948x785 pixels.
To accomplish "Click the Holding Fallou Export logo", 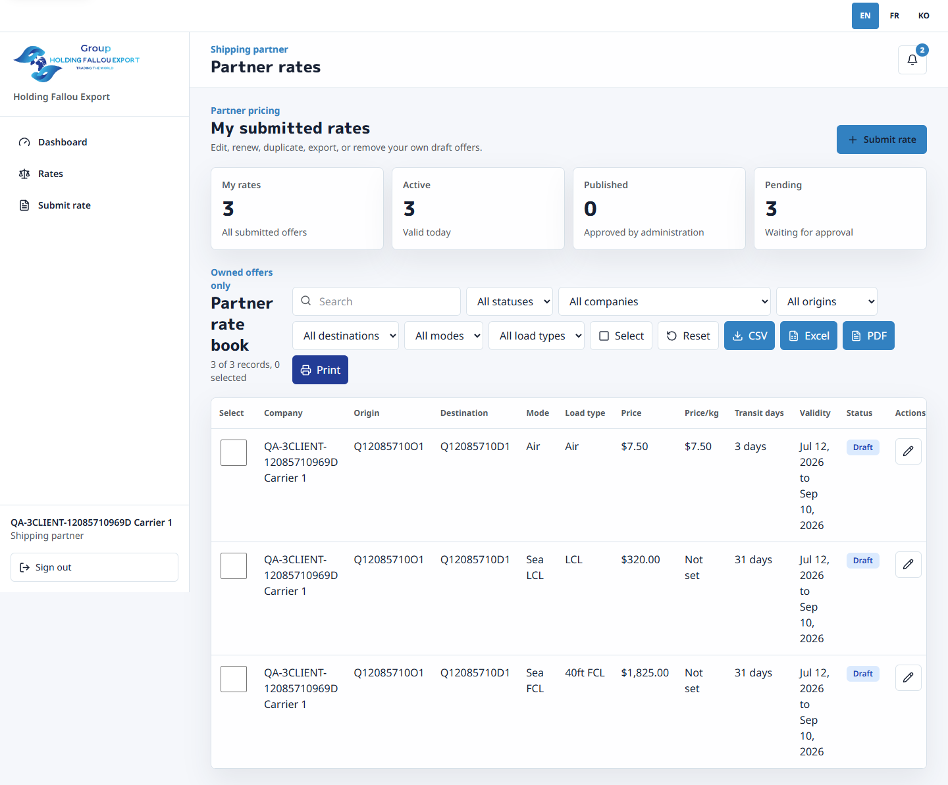I will pyautogui.click(x=77, y=63).
